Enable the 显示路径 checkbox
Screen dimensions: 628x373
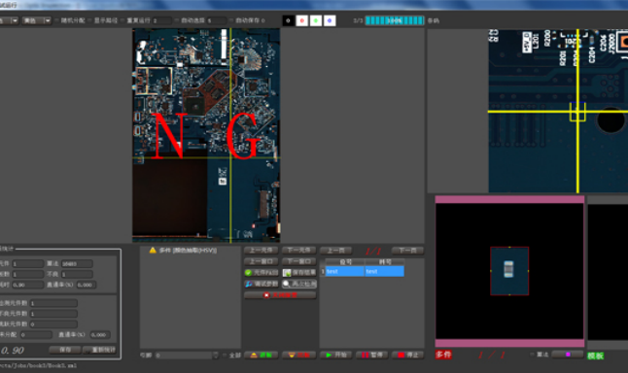click(90, 20)
